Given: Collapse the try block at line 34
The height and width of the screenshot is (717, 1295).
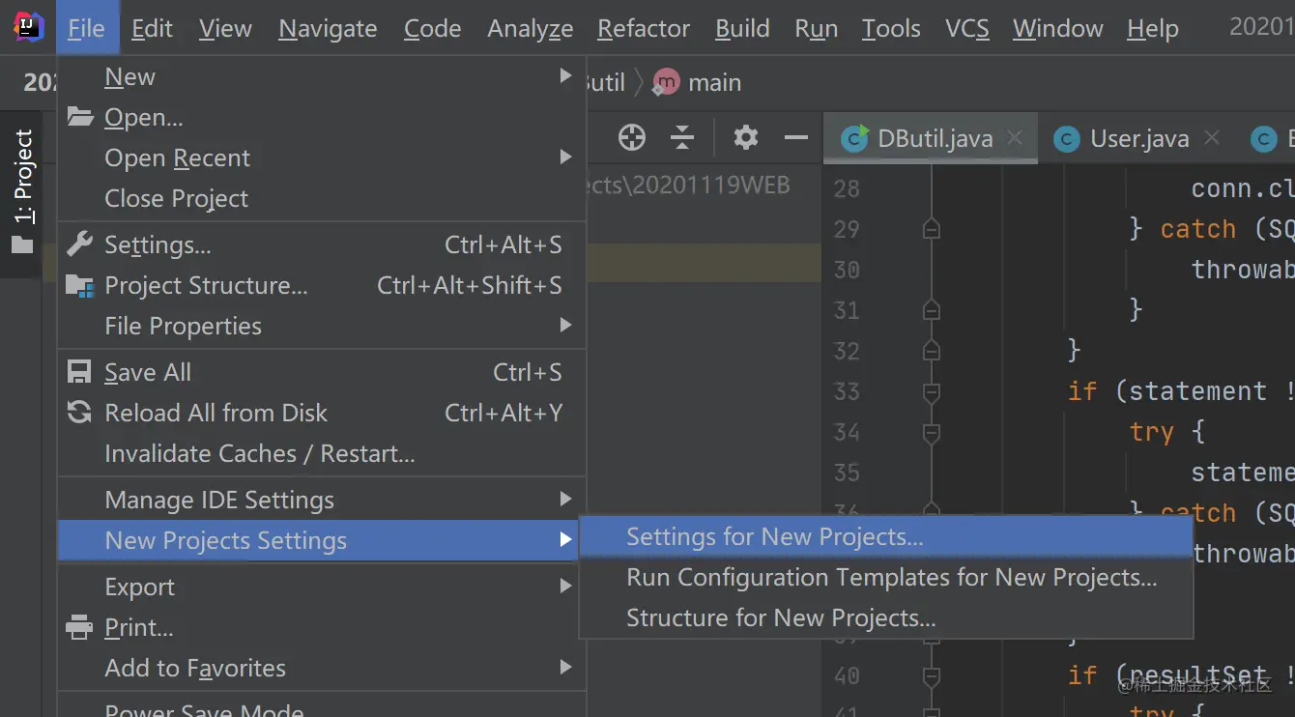Looking at the screenshot, I should pyautogui.click(x=931, y=432).
